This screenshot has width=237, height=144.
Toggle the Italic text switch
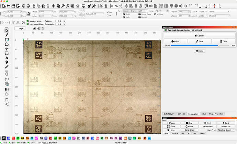124,17
